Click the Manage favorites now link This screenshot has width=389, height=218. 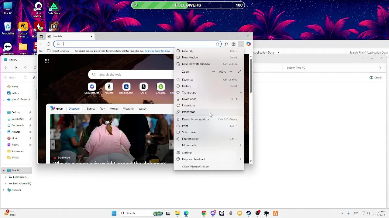(157, 51)
